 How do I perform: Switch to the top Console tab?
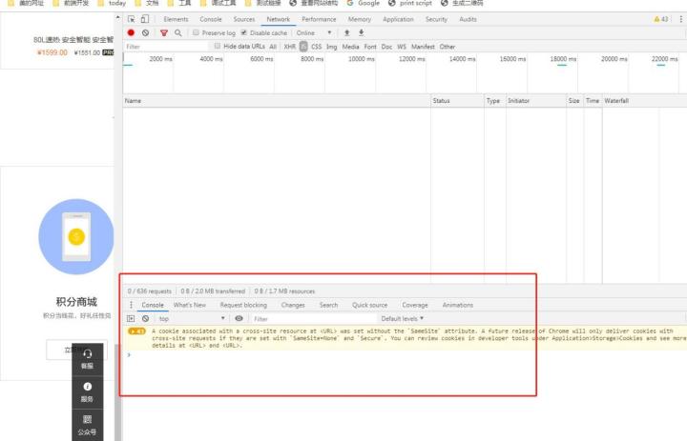click(x=211, y=19)
